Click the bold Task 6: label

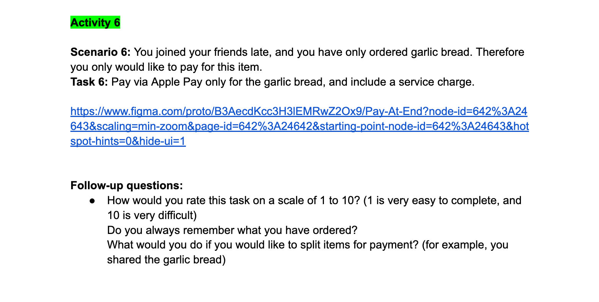90,82
